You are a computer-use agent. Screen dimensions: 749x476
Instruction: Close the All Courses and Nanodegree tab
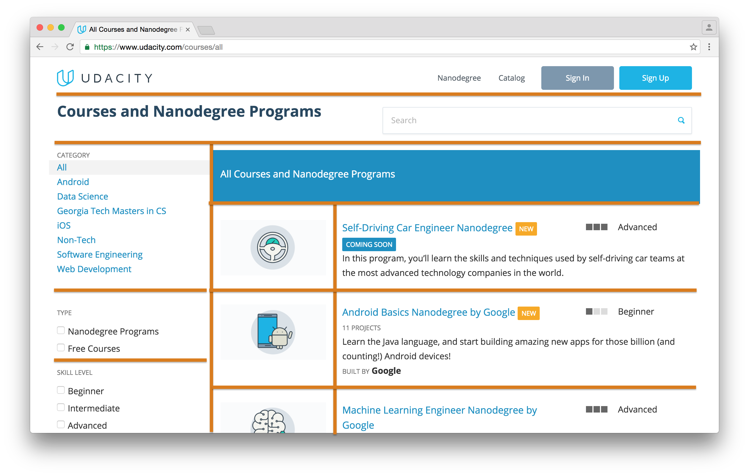tap(188, 30)
